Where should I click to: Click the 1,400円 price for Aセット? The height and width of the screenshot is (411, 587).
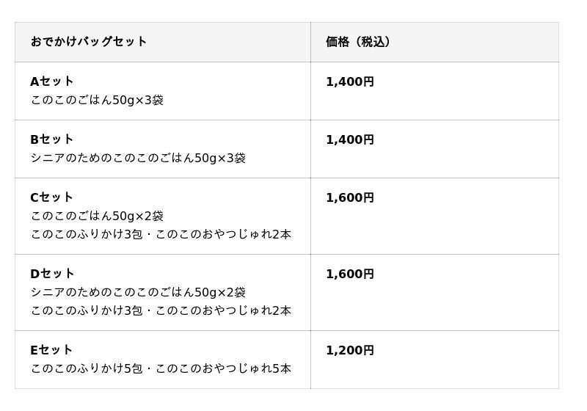[x=350, y=82]
